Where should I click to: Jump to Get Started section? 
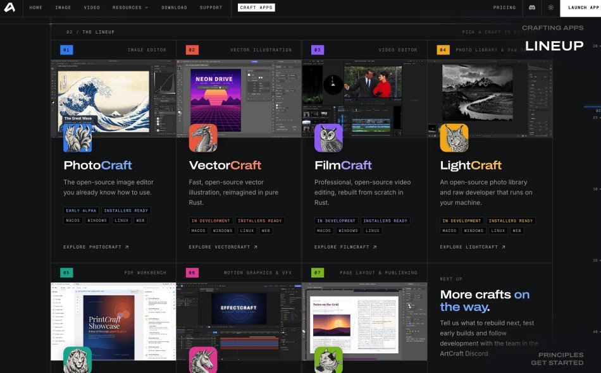click(557, 363)
